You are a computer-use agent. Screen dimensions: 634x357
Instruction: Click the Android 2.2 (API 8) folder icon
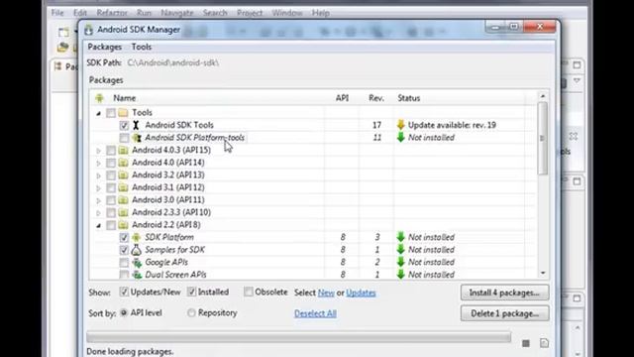[123, 225]
